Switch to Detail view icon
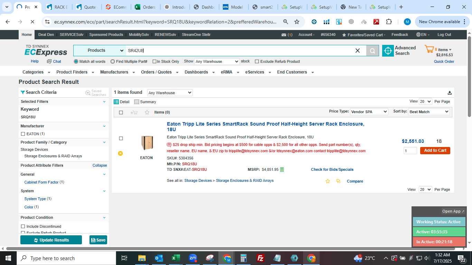Screen dimensions: 472x265 coord(116,102)
